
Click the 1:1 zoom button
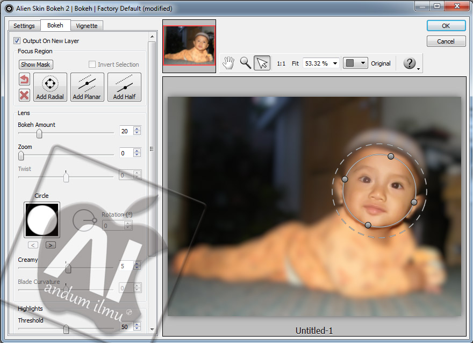click(x=281, y=63)
